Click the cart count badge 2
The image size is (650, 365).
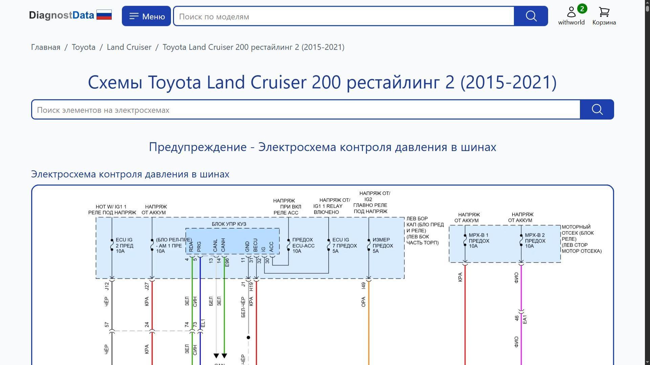pos(582,9)
